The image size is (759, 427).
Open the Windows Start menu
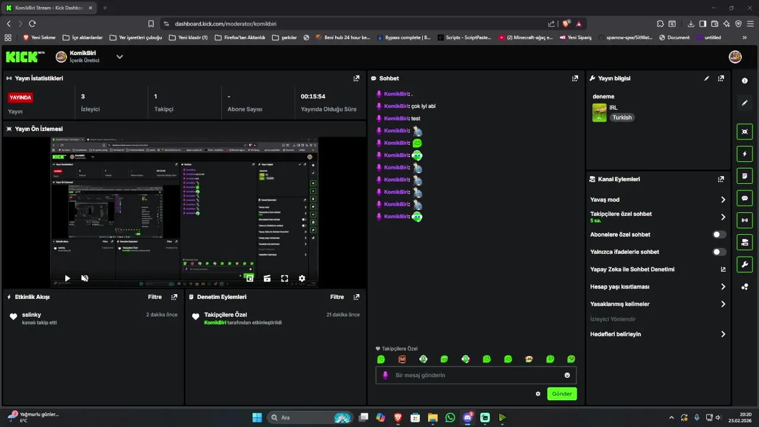point(257,418)
